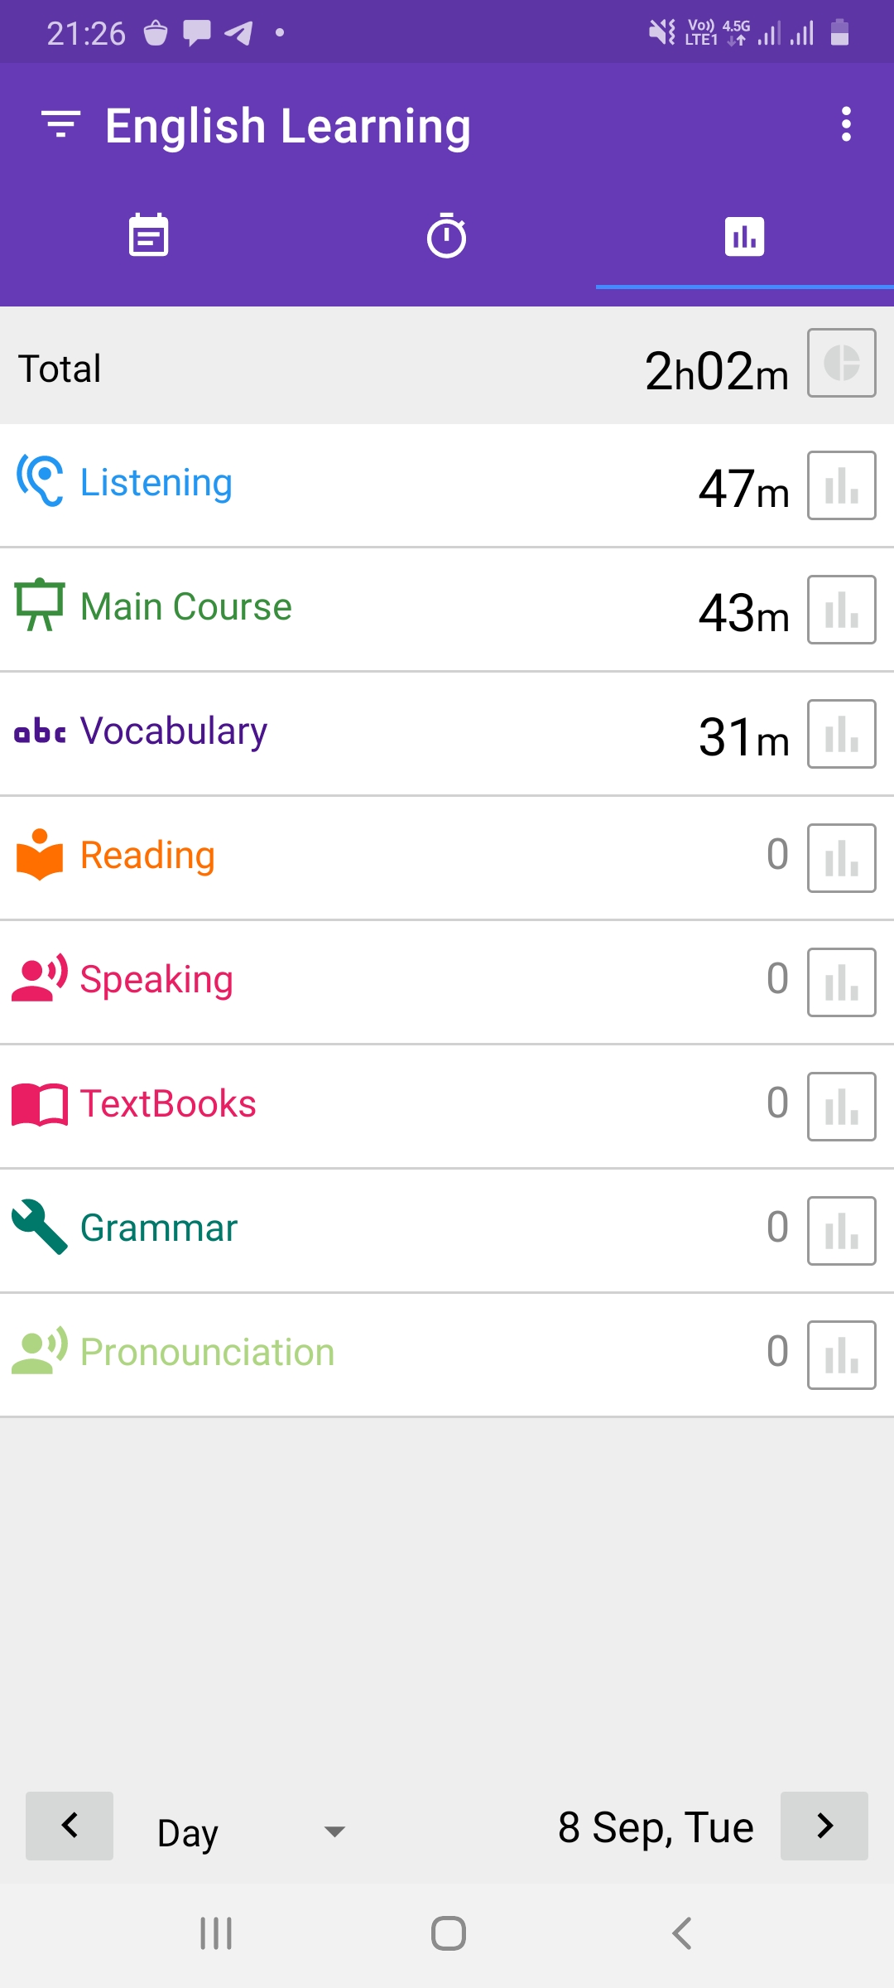This screenshot has width=894, height=1988.
Task: Open bar chart for Vocabulary
Action: [x=842, y=734]
